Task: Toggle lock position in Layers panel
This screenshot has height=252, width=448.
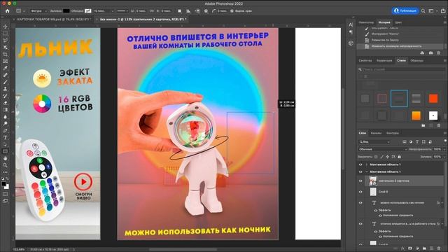Action: [387, 157]
